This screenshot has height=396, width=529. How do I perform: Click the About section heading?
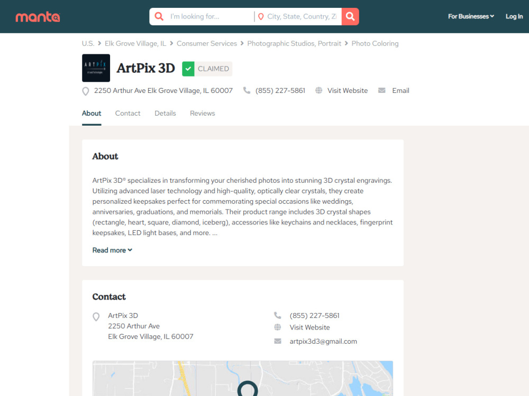click(x=105, y=156)
